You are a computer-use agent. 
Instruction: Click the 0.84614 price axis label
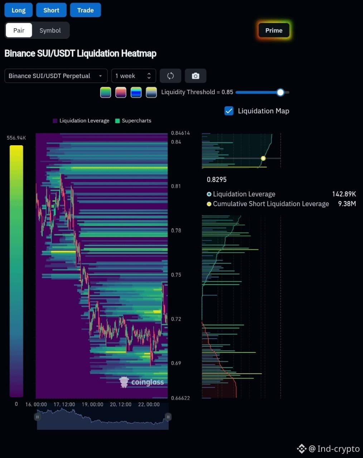180,133
